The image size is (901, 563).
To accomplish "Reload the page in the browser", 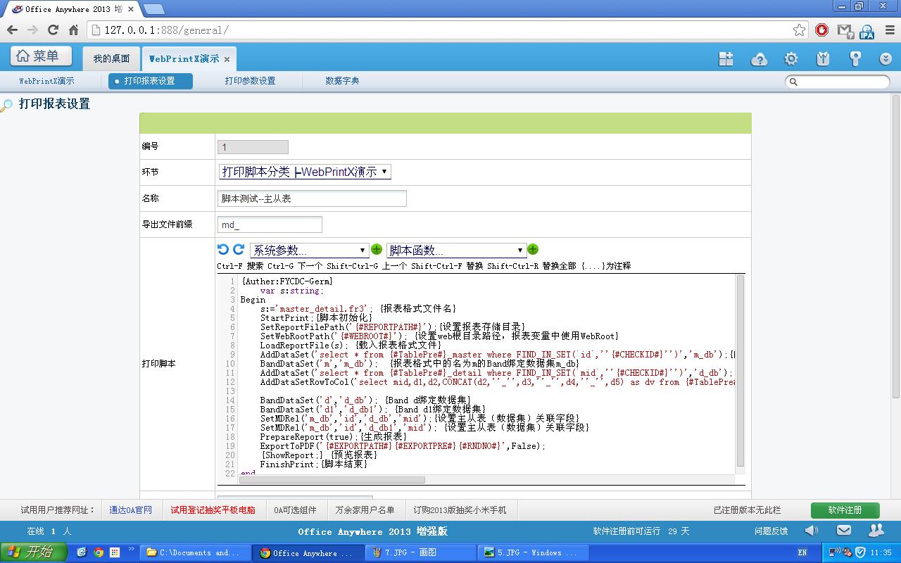I will click(x=53, y=30).
